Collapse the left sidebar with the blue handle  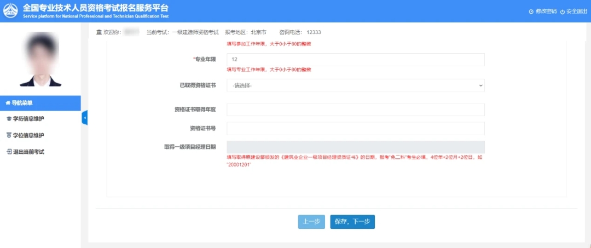click(x=84, y=118)
